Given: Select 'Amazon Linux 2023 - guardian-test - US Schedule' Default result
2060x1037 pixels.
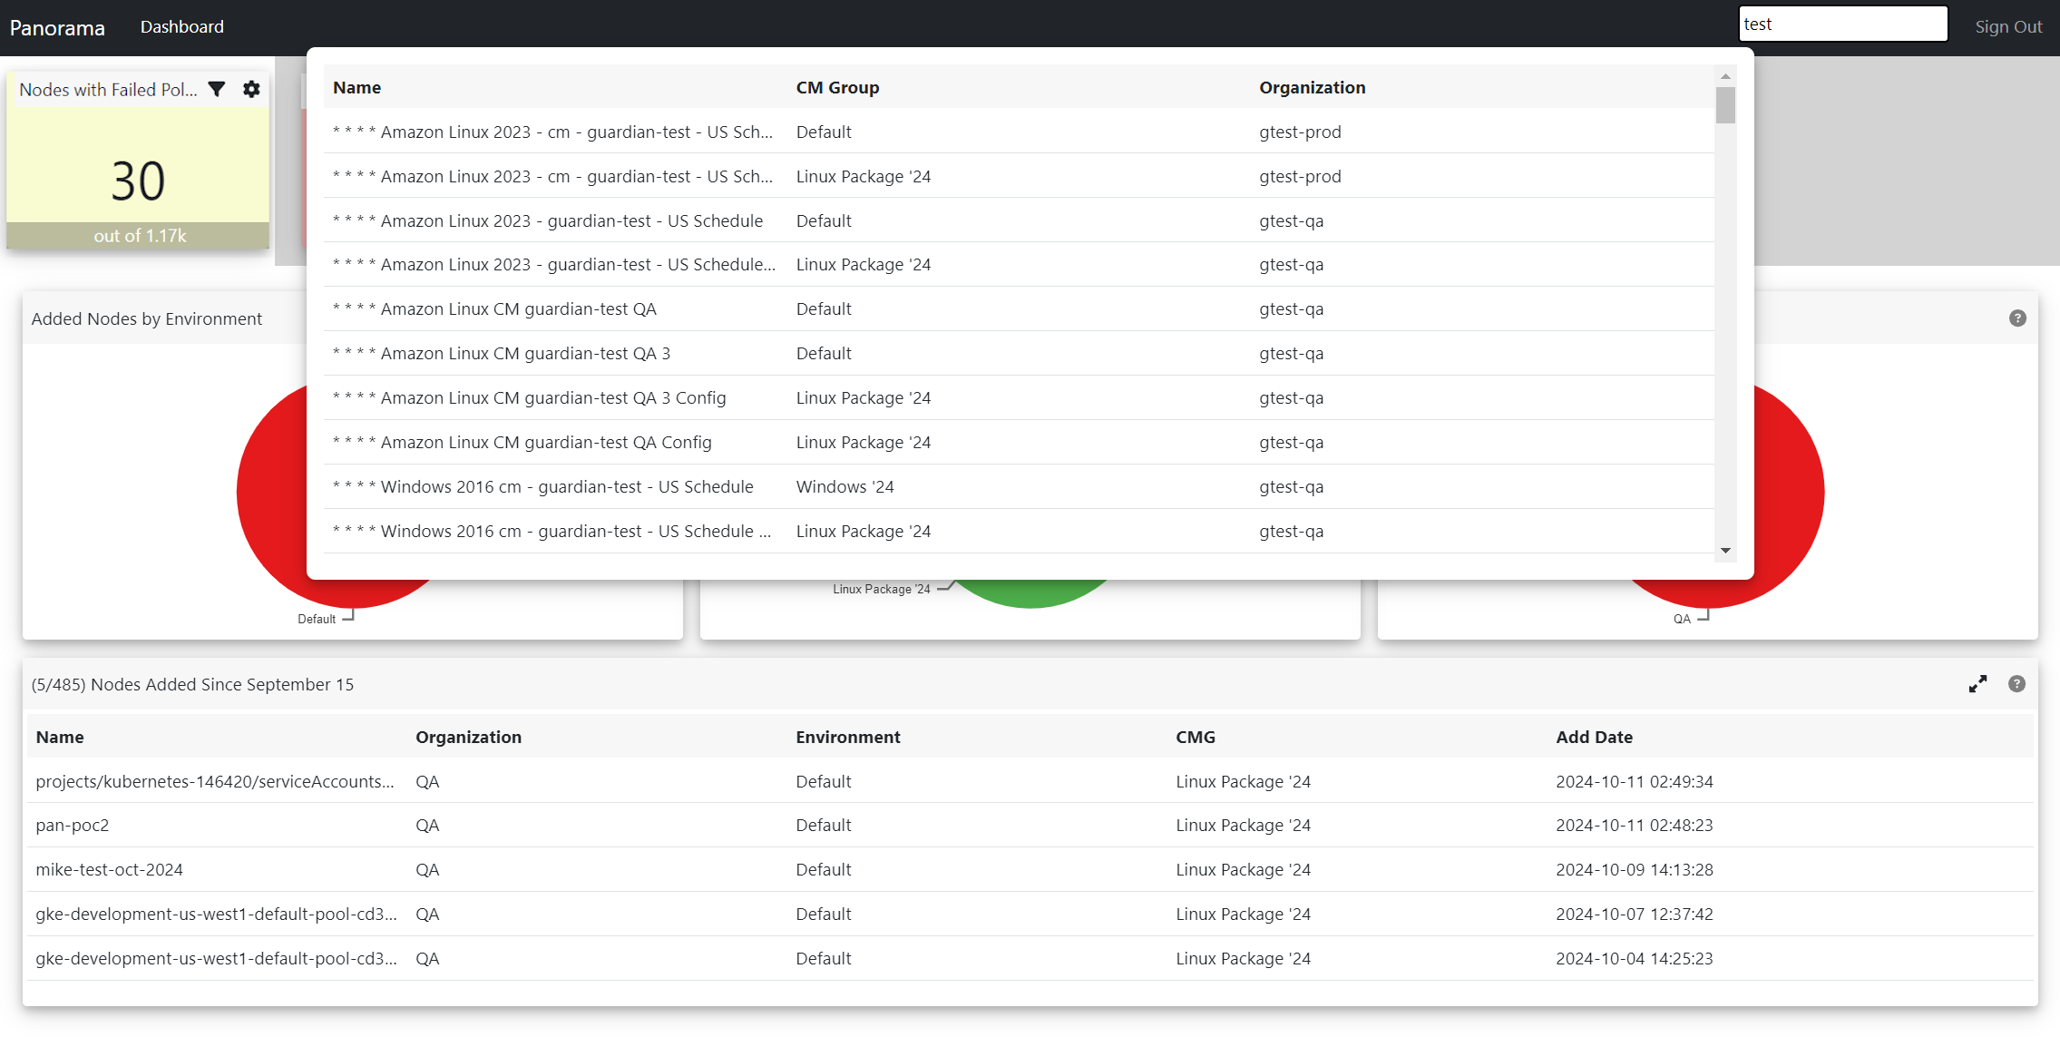Looking at the screenshot, I should [x=1019, y=220].
